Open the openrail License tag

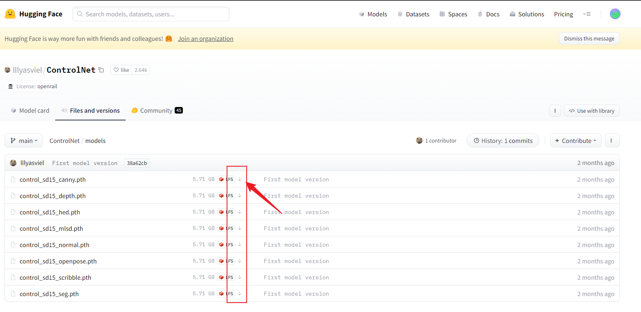point(33,87)
